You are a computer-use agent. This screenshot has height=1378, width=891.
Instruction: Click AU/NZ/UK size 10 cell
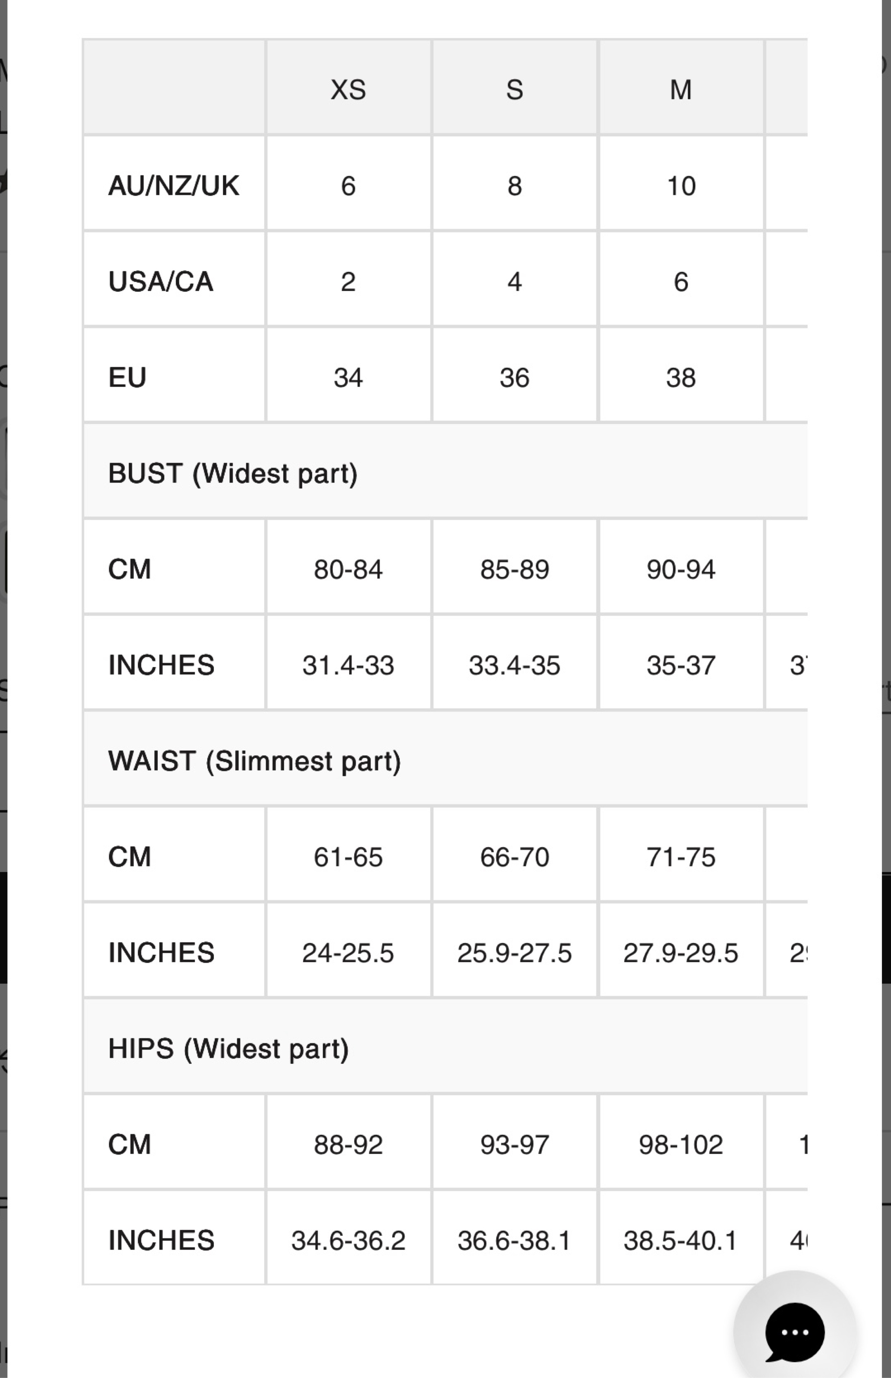(681, 186)
